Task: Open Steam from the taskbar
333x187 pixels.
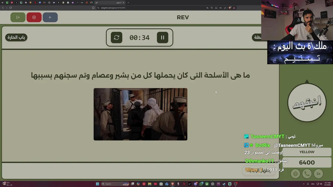Action: [x=224, y=184]
